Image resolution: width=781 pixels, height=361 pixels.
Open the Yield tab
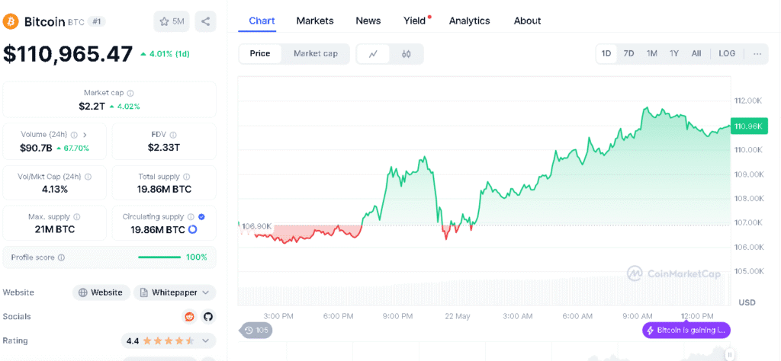(415, 21)
